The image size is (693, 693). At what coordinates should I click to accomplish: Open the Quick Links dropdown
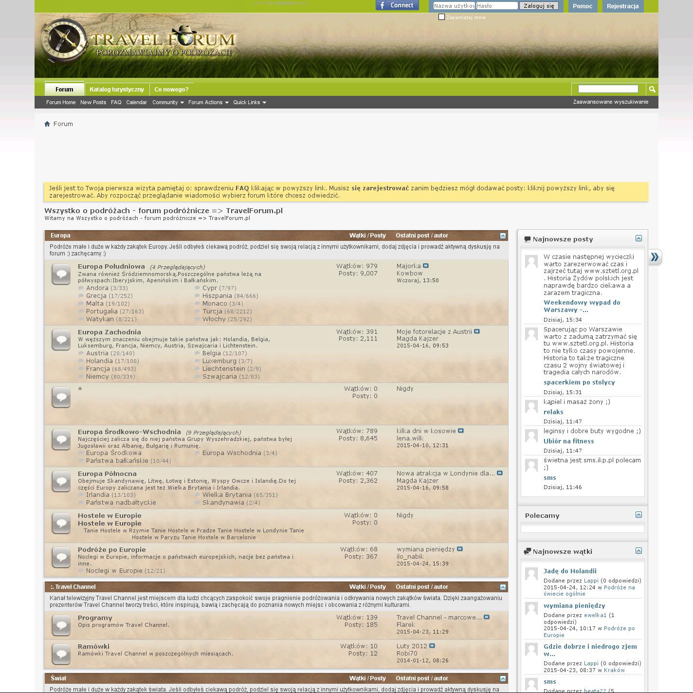[249, 102]
